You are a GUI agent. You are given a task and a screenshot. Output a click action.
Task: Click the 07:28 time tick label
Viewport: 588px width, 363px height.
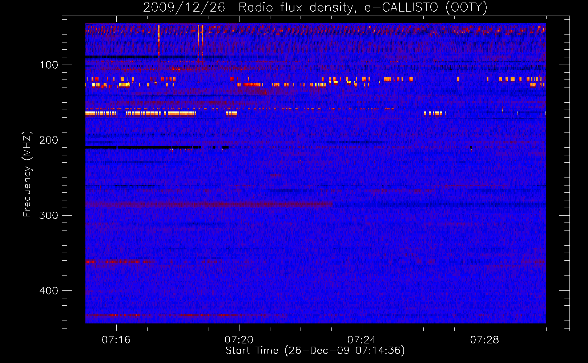click(485, 340)
